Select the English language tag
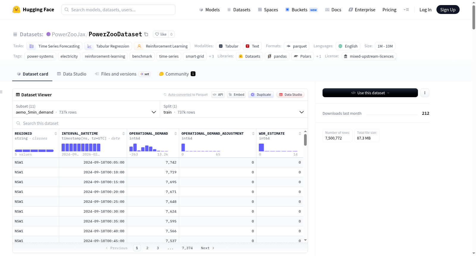Viewport: 476px width, 256px height. click(x=348, y=46)
